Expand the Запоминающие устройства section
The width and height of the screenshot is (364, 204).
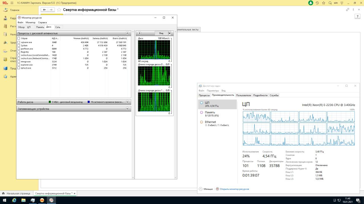pos(127,109)
